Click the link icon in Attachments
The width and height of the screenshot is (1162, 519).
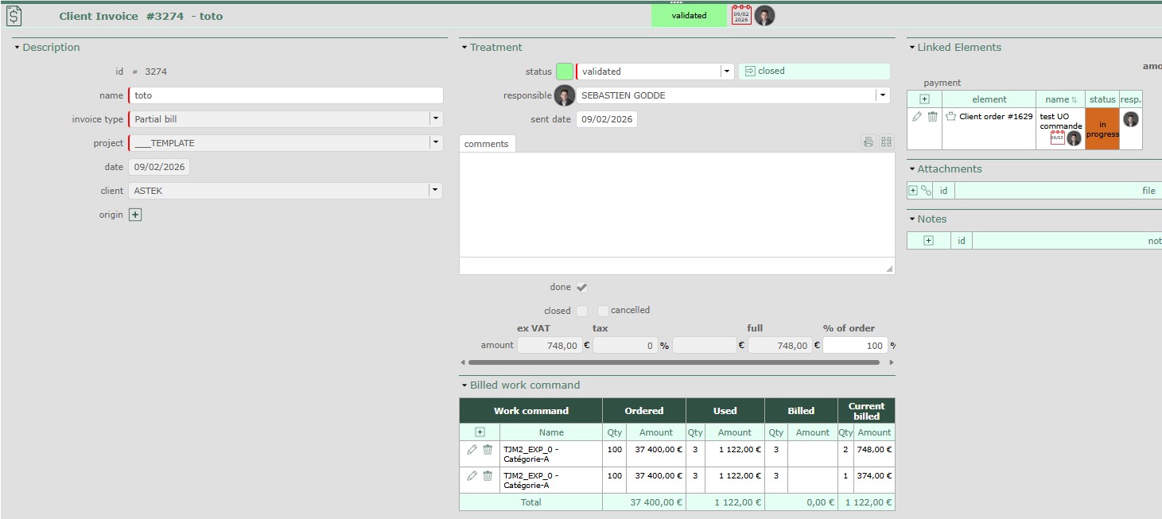(x=926, y=191)
